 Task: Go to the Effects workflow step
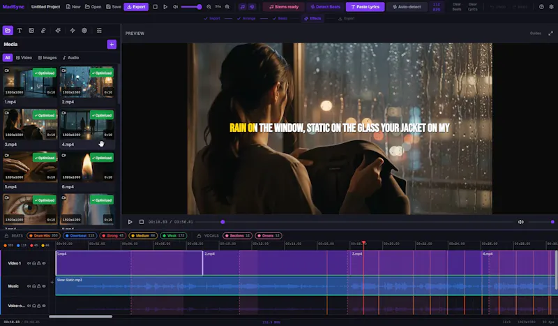click(312, 19)
